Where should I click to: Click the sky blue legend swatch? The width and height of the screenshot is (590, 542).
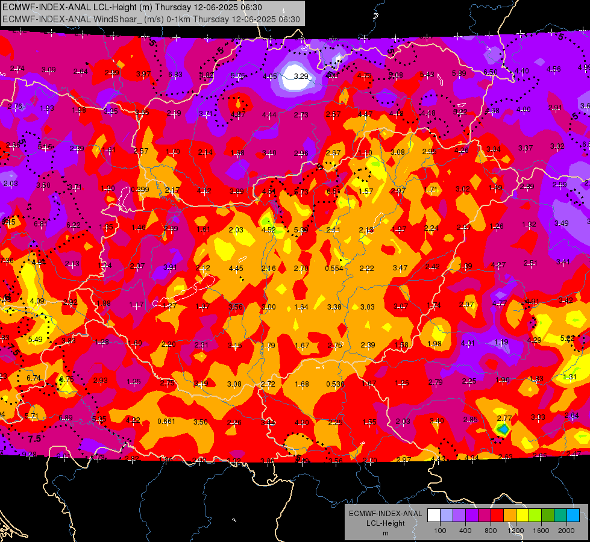(x=573, y=516)
